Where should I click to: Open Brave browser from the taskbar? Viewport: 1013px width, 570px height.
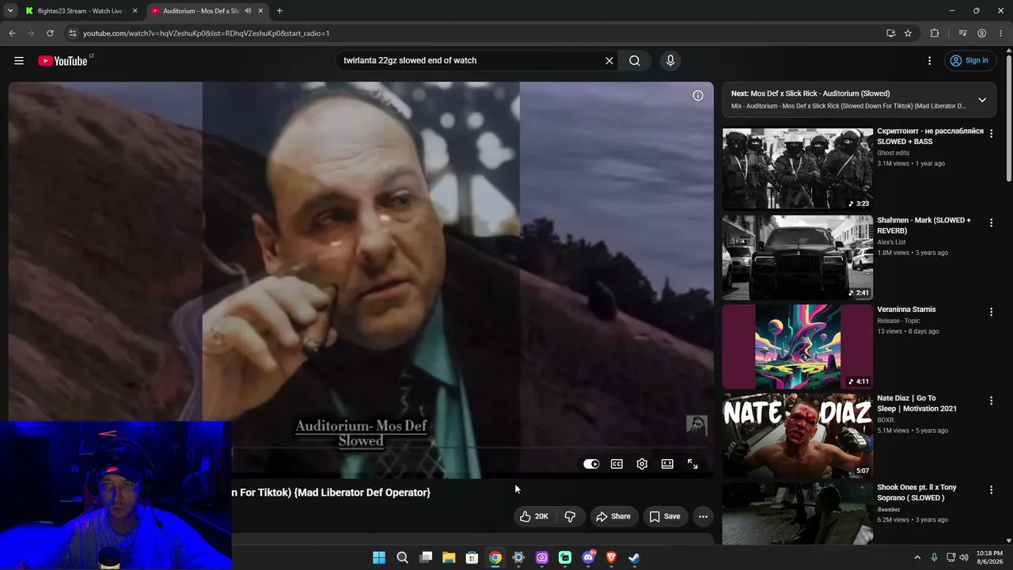click(x=611, y=557)
